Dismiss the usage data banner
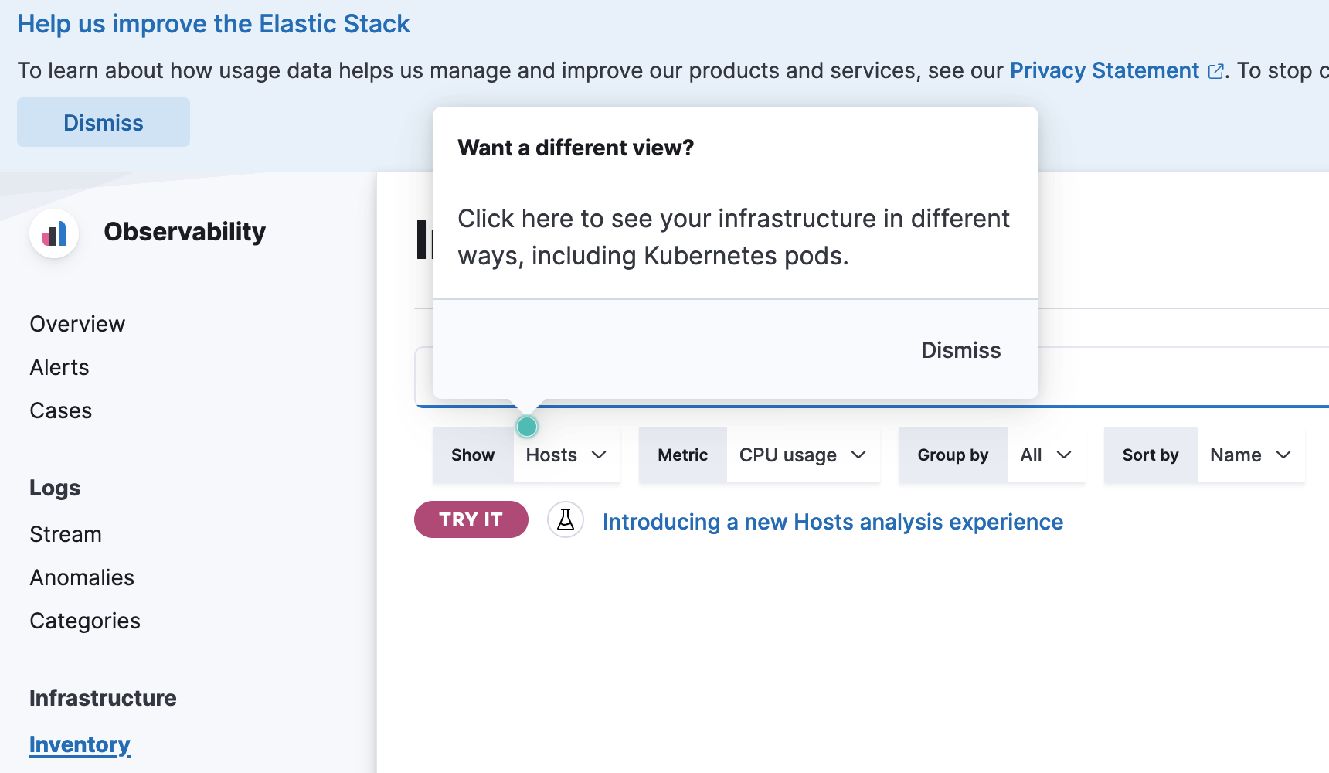The width and height of the screenshot is (1329, 773). point(103,121)
